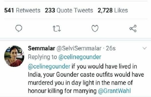The width and height of the screenshot is (151, 97).
Task: Open the share icon options
Action: pyautogui.click(x=133, y=28)
